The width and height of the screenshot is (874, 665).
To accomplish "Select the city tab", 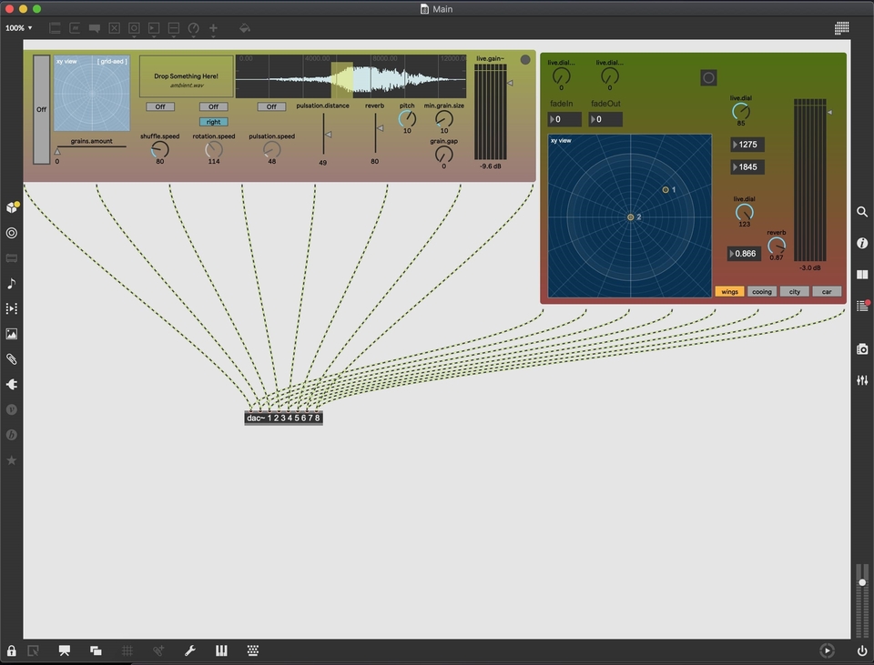I will coord(794,292).
